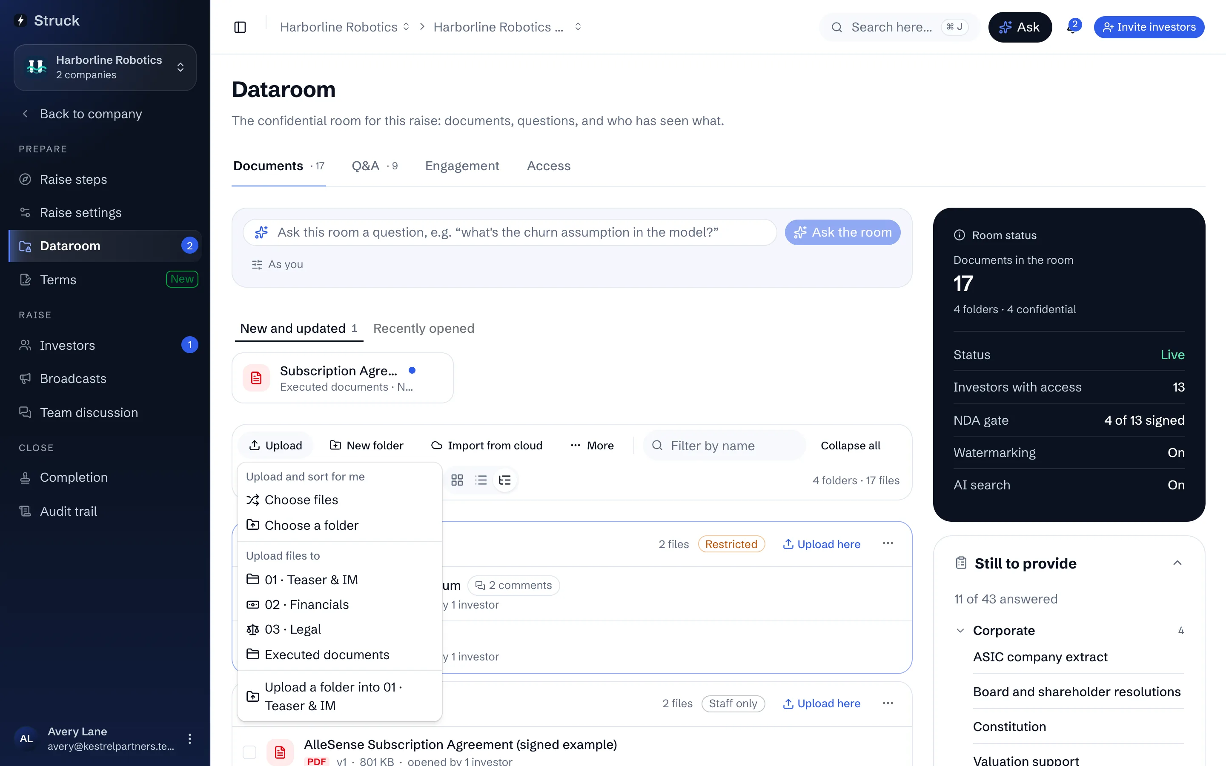Choose files to upload and sort
The width and height of the screenshot is (1226, 766).
point(339,500)
